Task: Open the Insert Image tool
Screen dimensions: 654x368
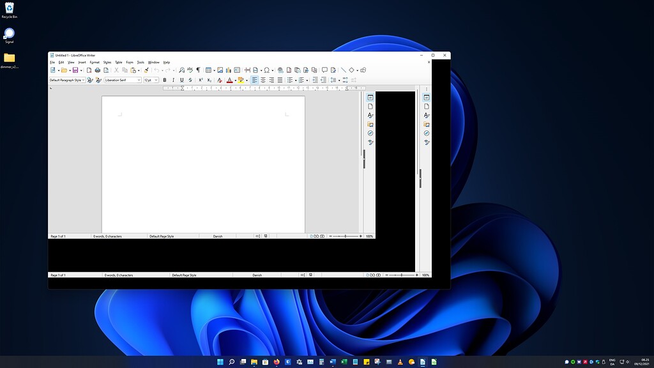Action: [220, 71]
